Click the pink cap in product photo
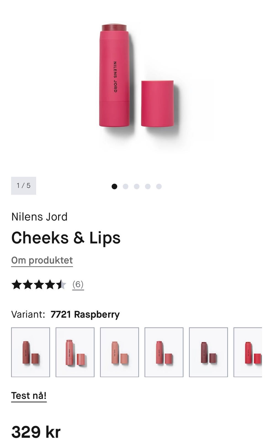The width and height of the screenshot is (265, 447). pos(157,103)
